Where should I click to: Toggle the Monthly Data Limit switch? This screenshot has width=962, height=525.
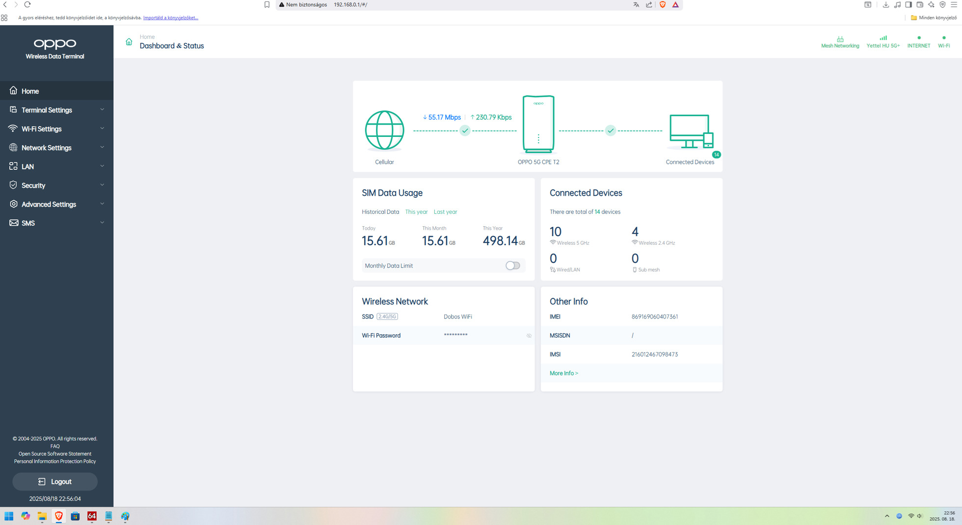click(x=512, y=265)
